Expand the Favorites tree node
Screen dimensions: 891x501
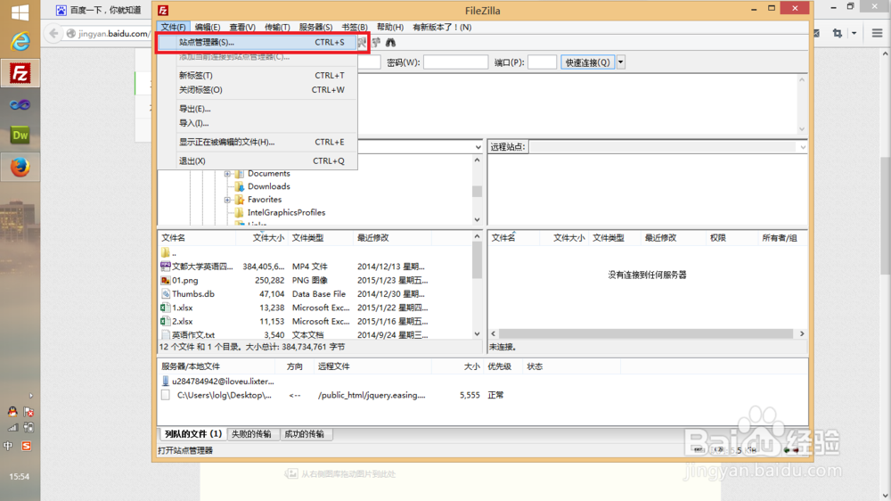(227, 200)
